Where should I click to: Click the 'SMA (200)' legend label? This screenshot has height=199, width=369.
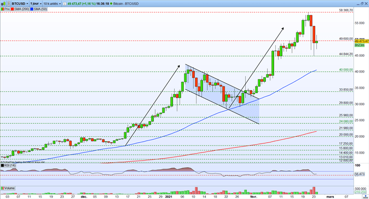point(21,9)
